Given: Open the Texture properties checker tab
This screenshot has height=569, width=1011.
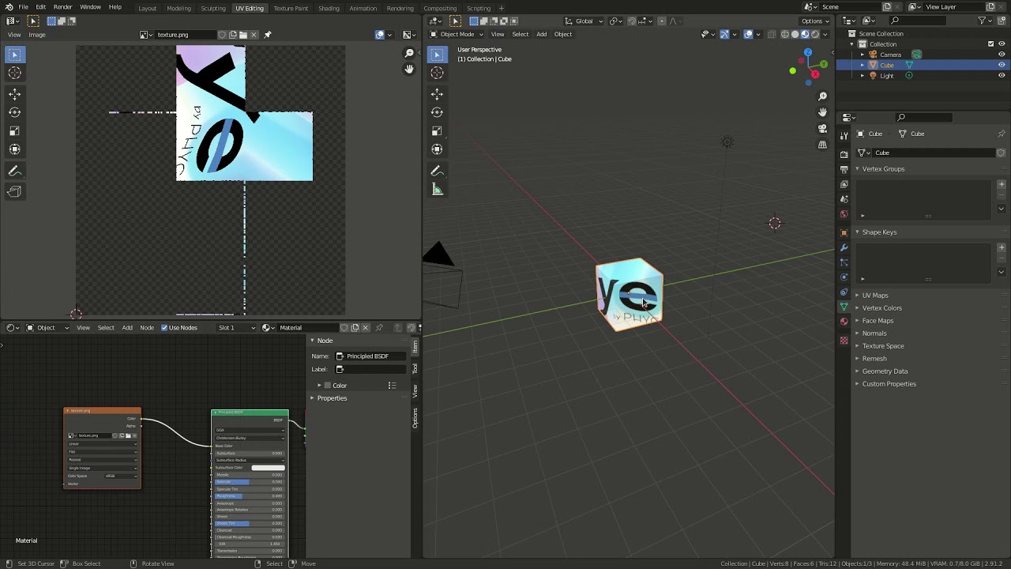Looking at the screenshot, I should 844,341.
